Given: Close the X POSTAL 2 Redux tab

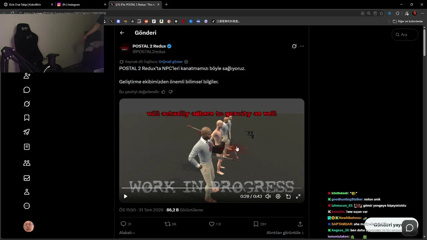Looking at the screenshot, I should [158, 5].
